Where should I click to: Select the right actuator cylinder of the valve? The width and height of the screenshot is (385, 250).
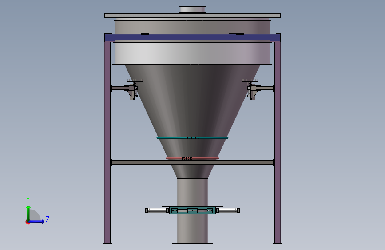point(229,210)
